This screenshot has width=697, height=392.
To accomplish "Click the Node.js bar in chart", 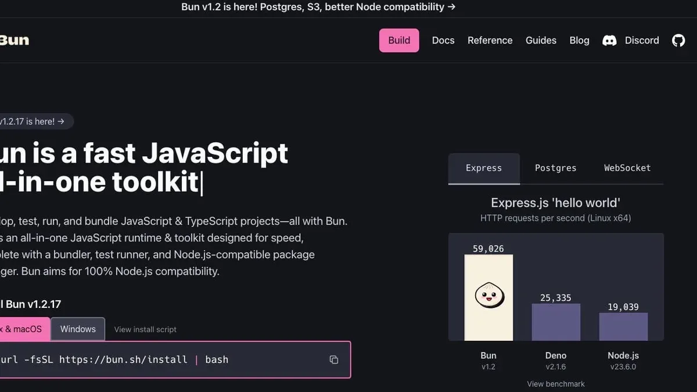I will pyautogui.click(x=623, y=326).
